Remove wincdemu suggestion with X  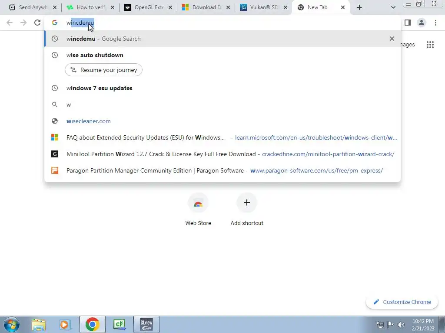[392, 39]
